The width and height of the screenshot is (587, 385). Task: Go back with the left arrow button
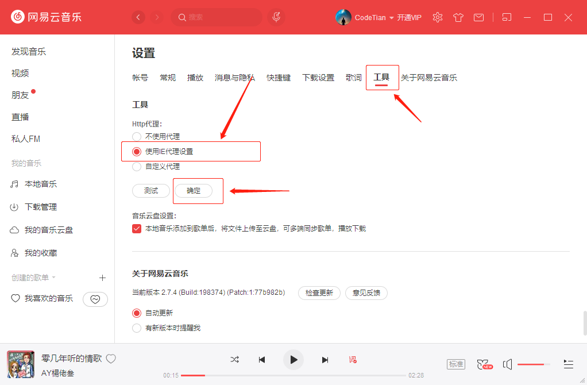[138, 17]
